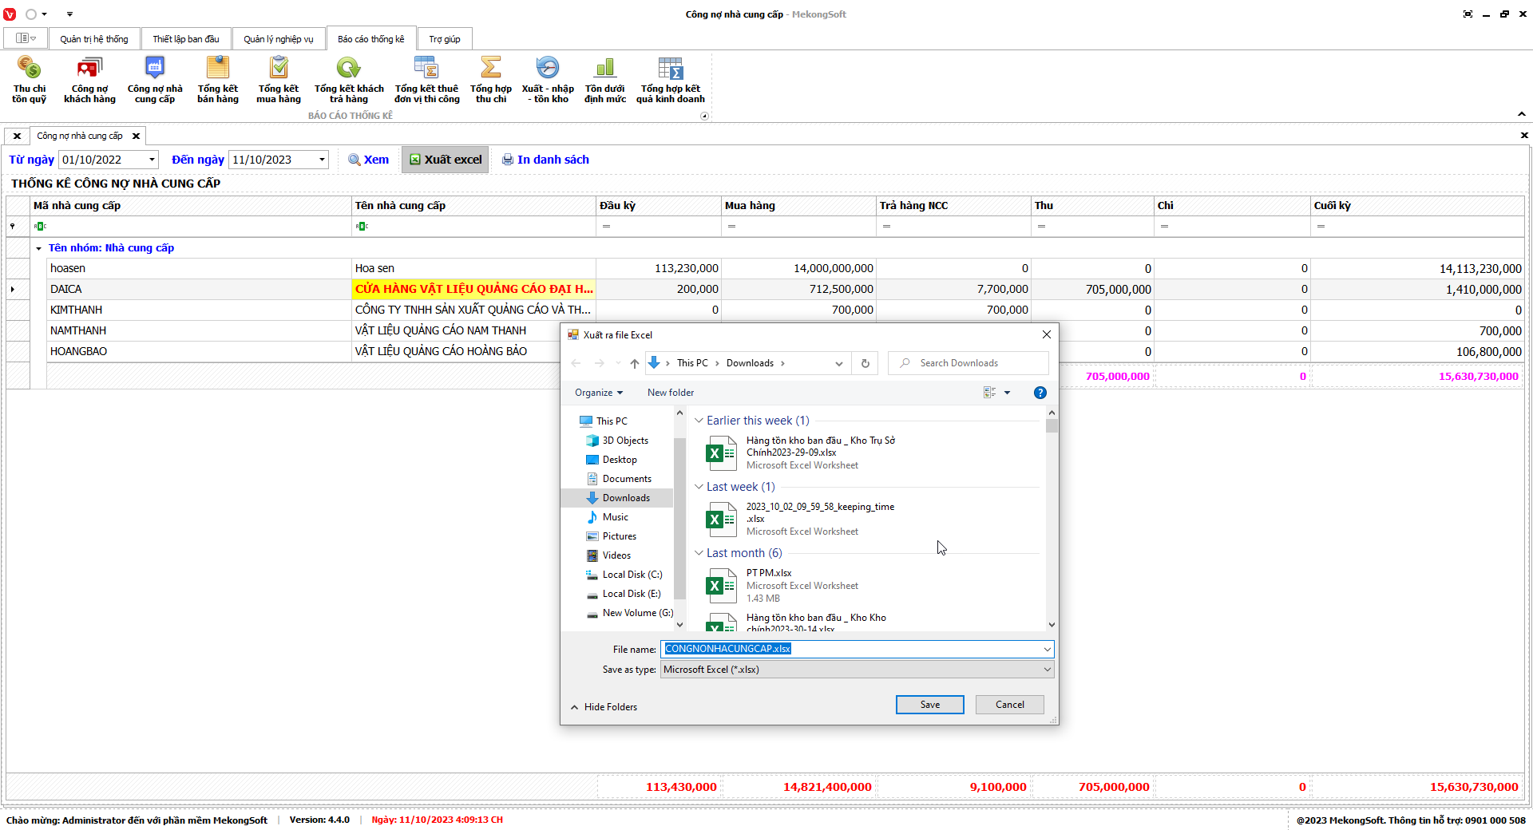
Task: Open the Thu chi tồn quỹ report
Action: (29, 79)
